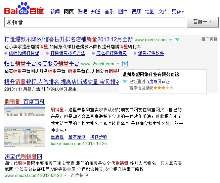Screen dimensions: 220x183
Task: Open the 提升销量教程 result title
Action: [x=62, y=82]
